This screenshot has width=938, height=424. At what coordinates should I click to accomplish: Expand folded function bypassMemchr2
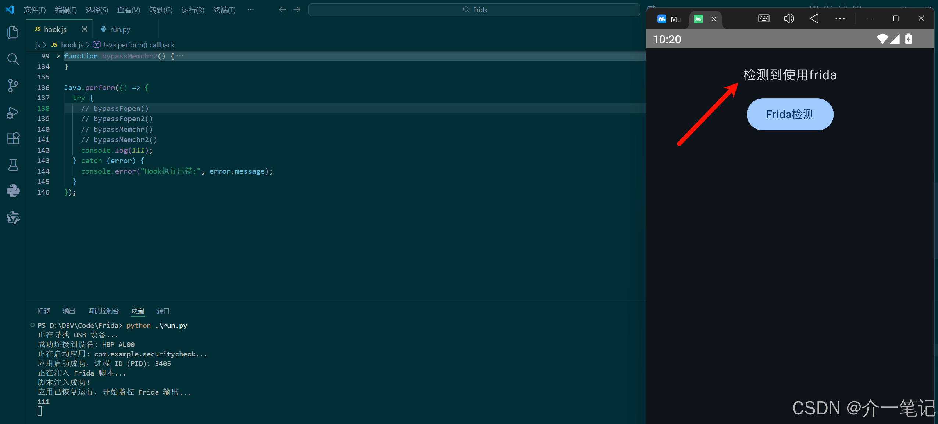pyautogui.click(x=58, y=56)
